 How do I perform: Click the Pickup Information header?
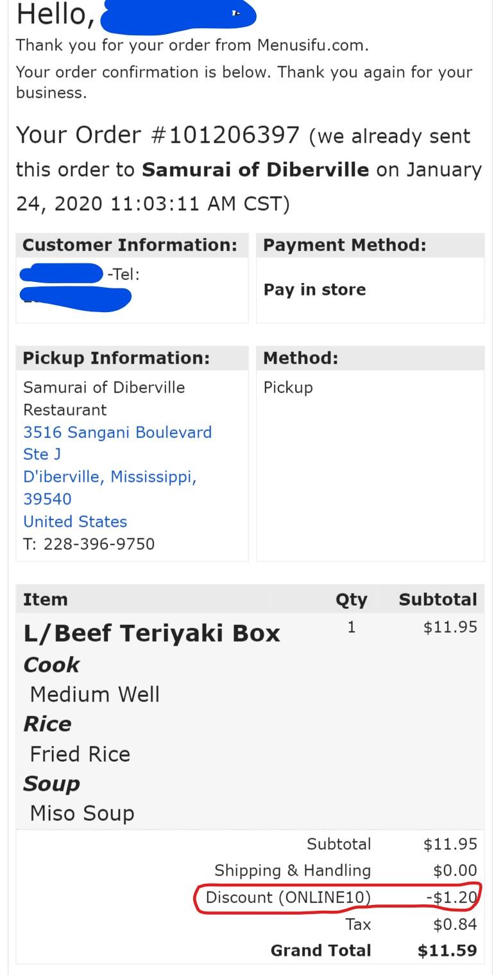116,358
